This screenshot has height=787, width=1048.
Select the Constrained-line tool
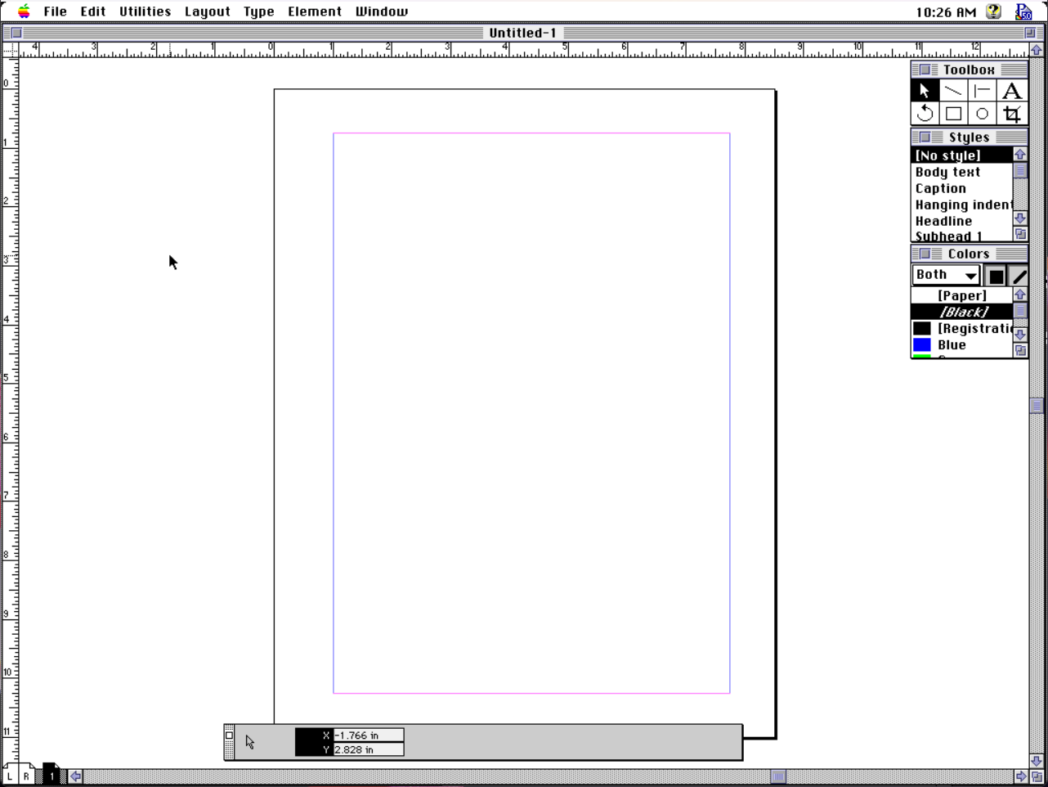click(x=982, y=90)
